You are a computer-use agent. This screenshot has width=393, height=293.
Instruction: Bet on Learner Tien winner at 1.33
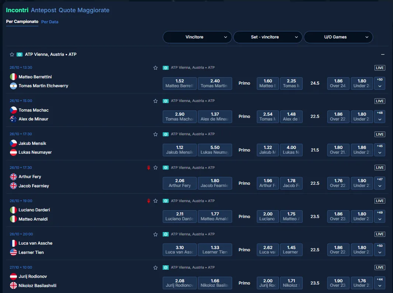(x=215, y=250)
